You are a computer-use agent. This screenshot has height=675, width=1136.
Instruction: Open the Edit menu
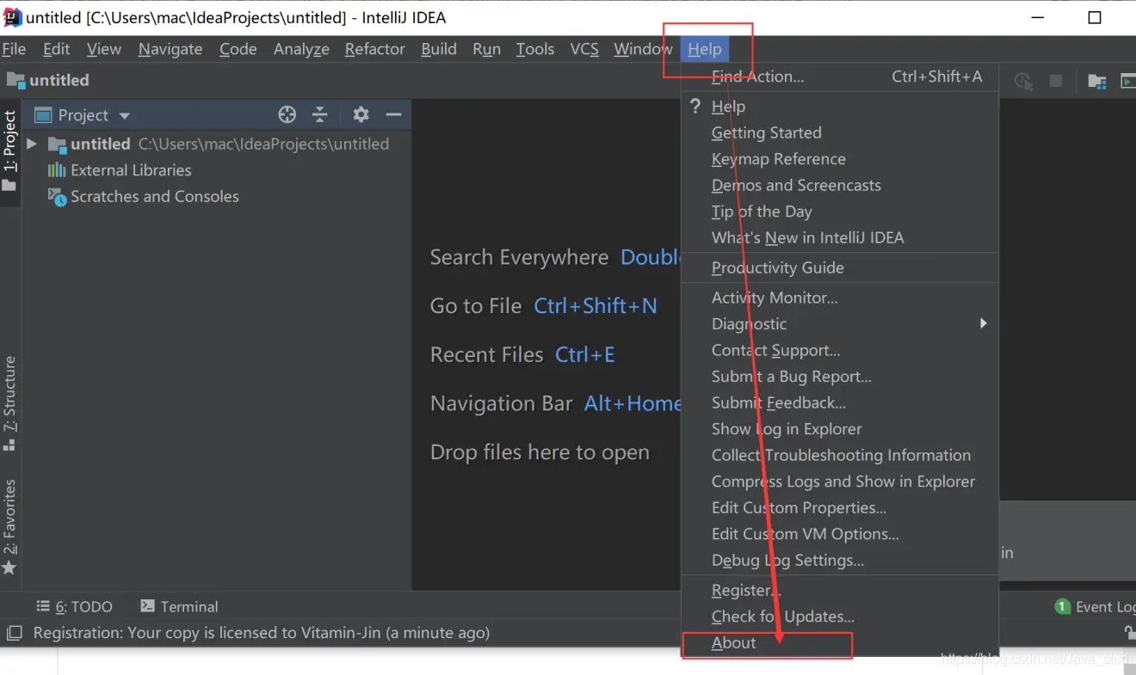57,49
